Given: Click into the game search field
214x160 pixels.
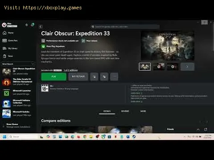Looking at the screenshot, I should click(125, 27).
